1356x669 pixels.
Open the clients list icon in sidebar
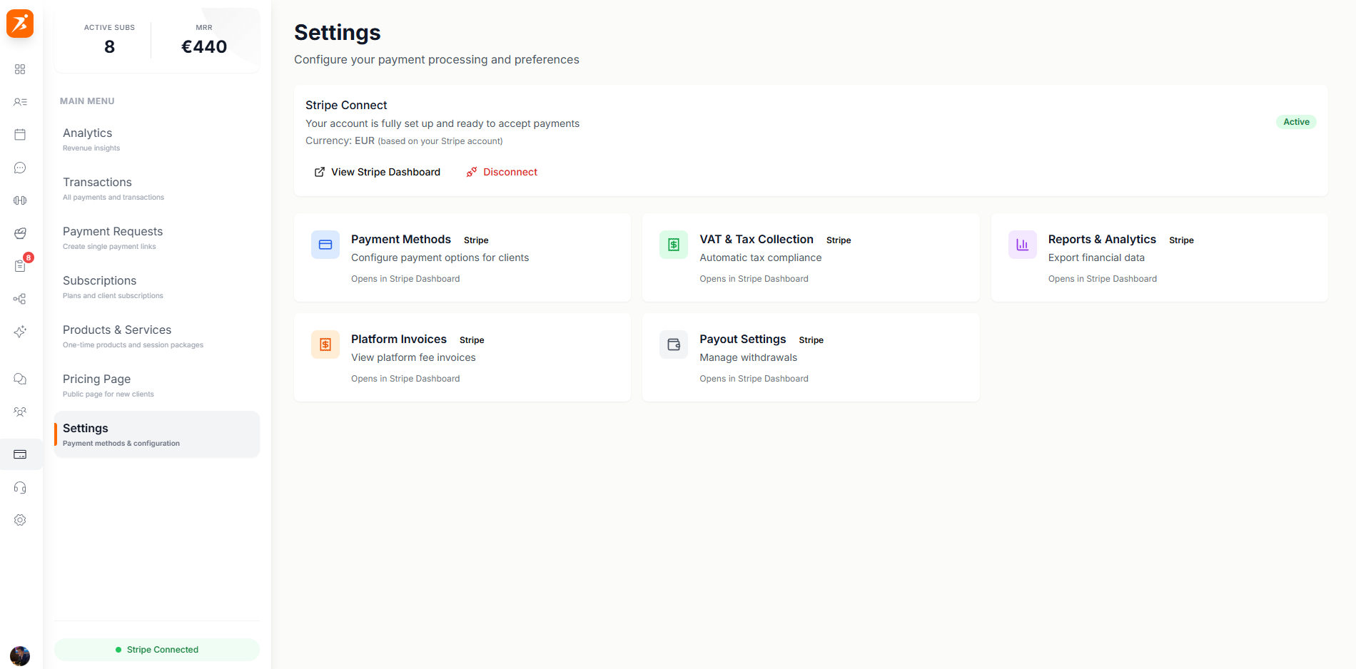20,102
